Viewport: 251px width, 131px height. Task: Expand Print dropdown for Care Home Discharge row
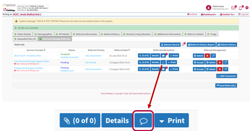point(172,62)
